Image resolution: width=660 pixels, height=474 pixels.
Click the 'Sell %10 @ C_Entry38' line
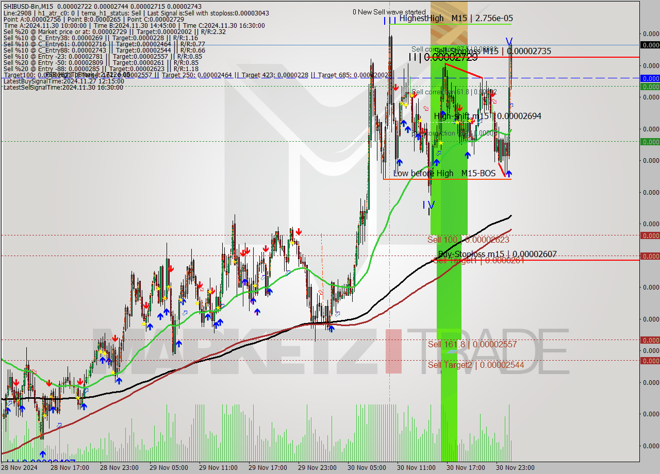coord(101,38)
